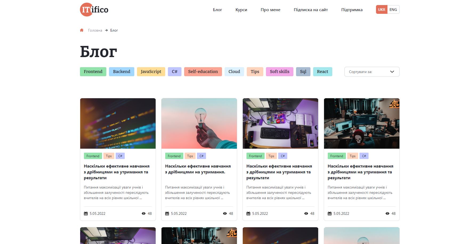Click views eye icon on the skull-mask card
This screenshot has height=244, width=473.
click(387, 213)
